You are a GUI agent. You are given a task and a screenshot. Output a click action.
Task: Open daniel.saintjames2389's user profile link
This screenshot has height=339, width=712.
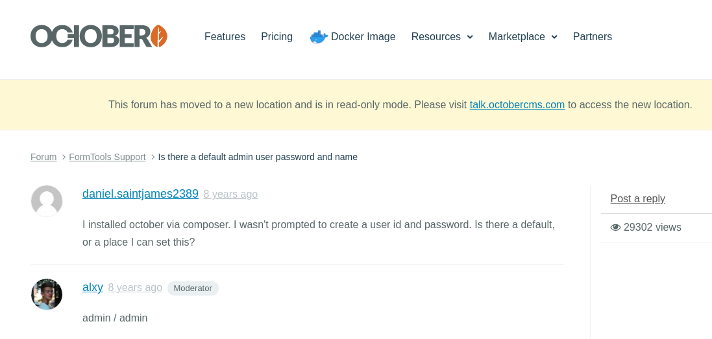click(140, 194)
